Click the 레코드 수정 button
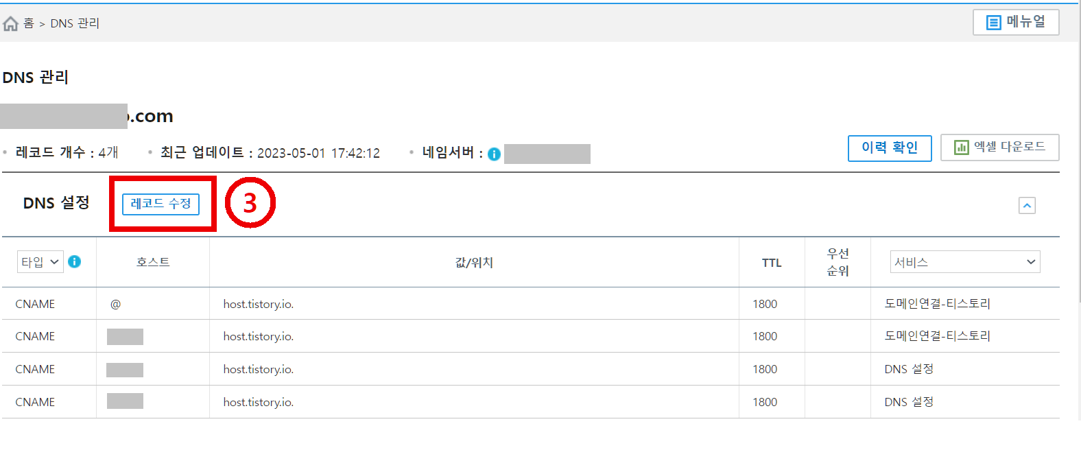The width and height of the screenshot is (1081, 461). [x=161, y=204]
